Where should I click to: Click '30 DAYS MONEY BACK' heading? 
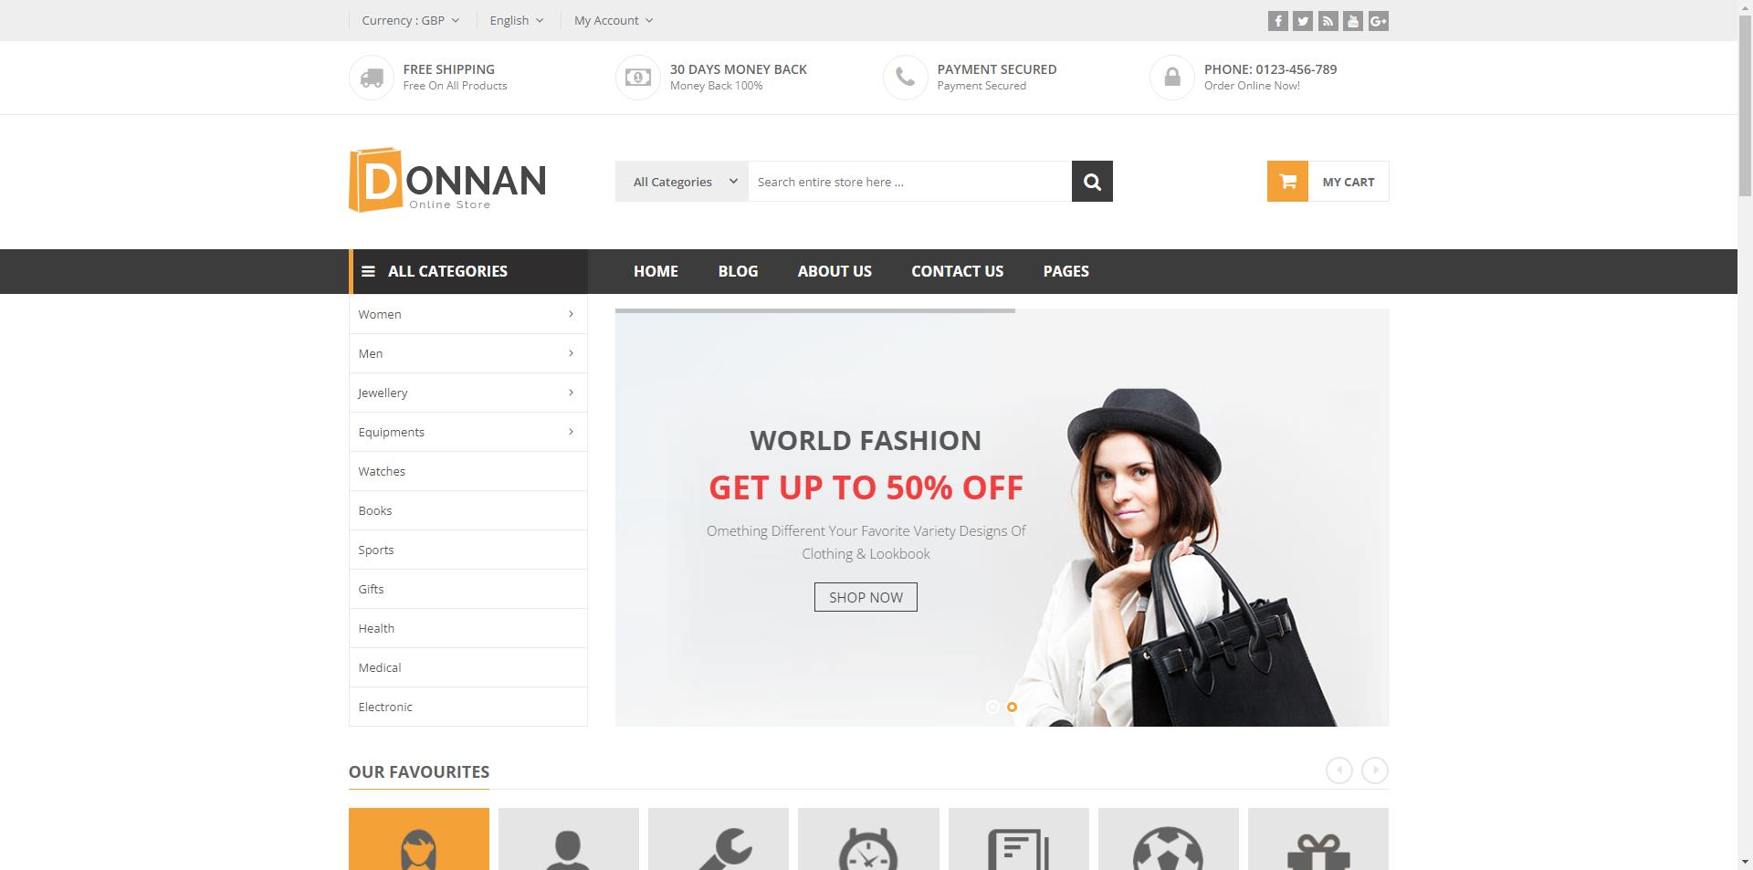739,69
